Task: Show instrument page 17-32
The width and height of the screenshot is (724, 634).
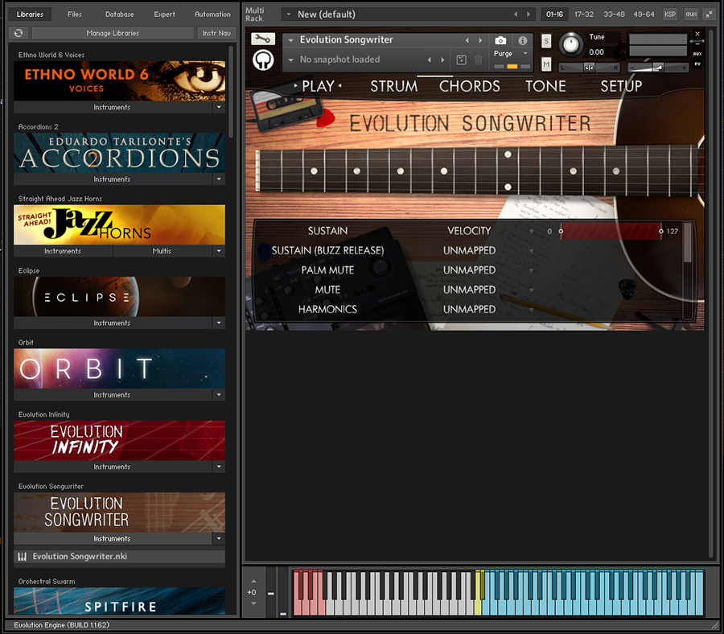Action: [584, 14]
